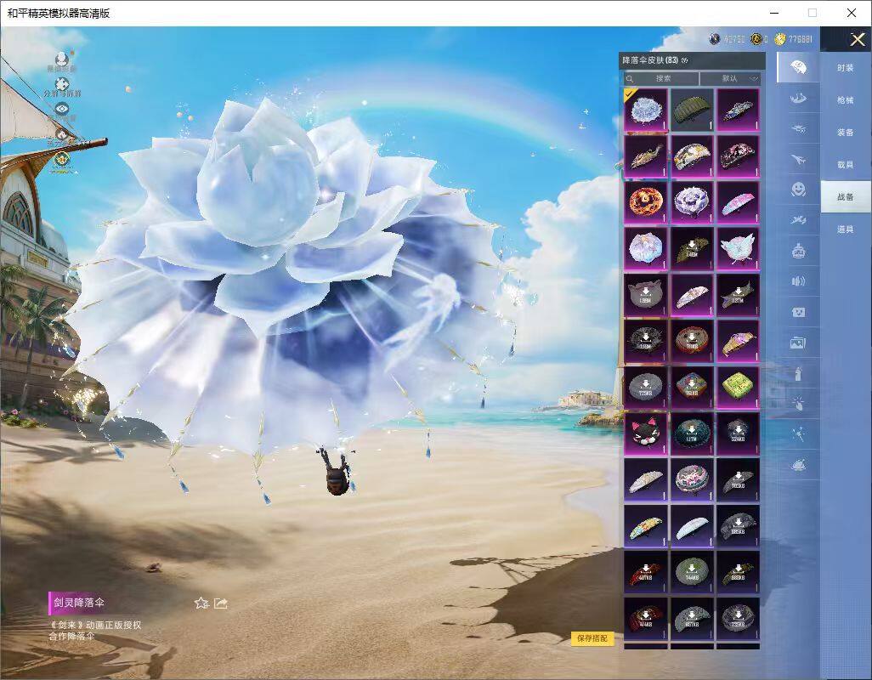Open the photo background gallery icon
The height and width of the screenshot is (680, 872).
tap(798, 343)
